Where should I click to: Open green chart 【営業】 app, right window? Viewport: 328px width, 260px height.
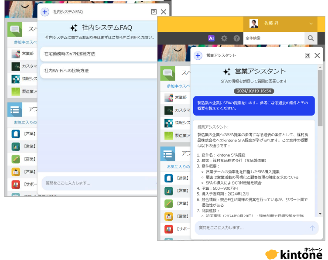pos(169,191)
